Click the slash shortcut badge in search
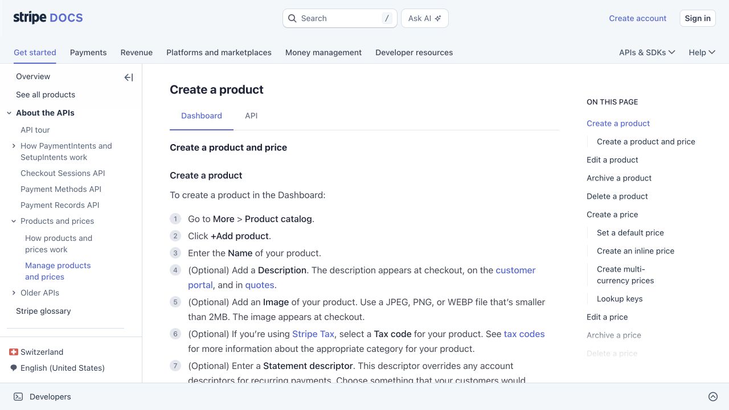The image size is (729, 410). pyautogui.click(x=387, y=18)
